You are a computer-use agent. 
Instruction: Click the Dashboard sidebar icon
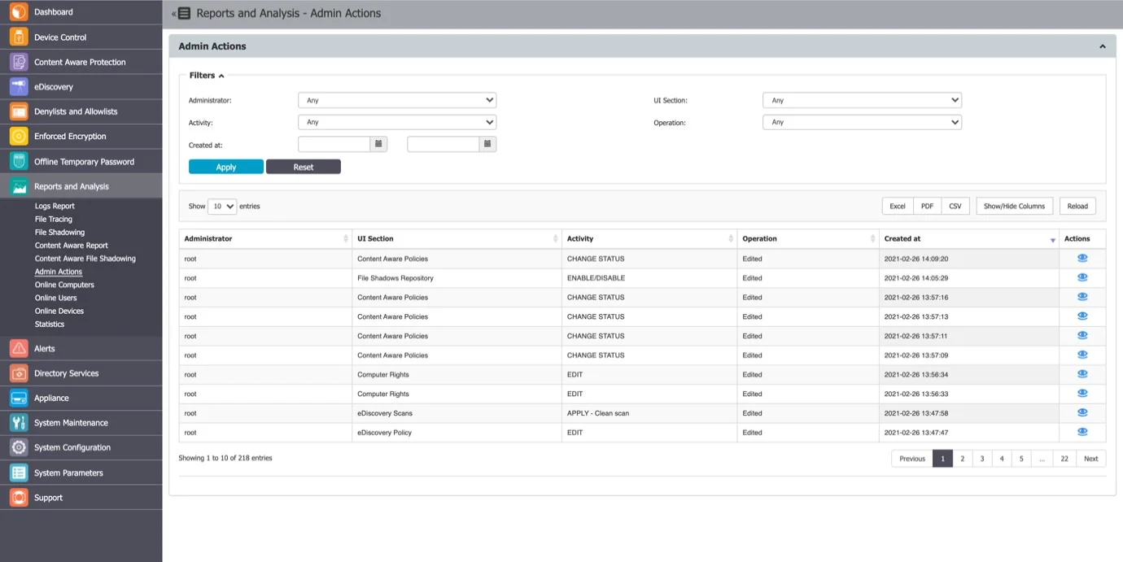click(x=19, y=12)
